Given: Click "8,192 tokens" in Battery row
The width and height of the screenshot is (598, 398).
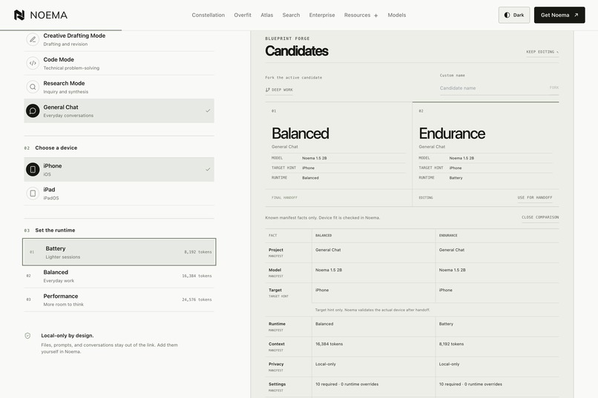Looking at the screenshot, I should point(197,252).
